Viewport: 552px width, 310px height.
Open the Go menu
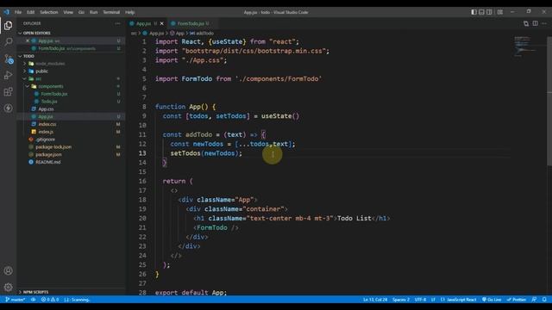[x=81, y=12]
